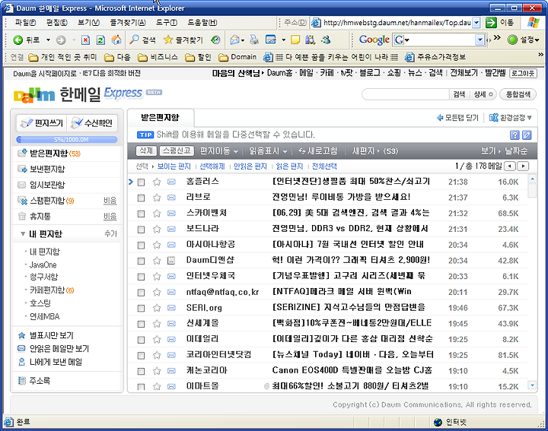Open Back button history dropdown arrow

tap(48, 40)
